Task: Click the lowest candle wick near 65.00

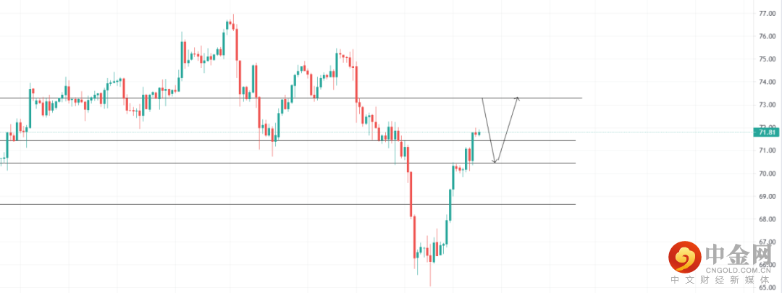Action: (x=430, y=279)
